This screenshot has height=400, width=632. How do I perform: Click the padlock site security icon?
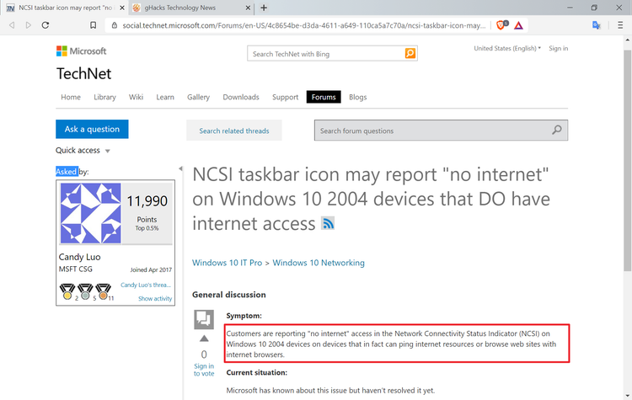coord(115,25)
